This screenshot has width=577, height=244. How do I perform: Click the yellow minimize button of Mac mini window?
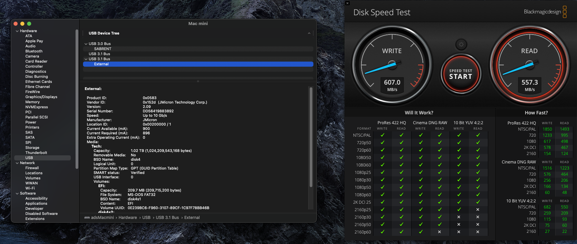[22, 24]
